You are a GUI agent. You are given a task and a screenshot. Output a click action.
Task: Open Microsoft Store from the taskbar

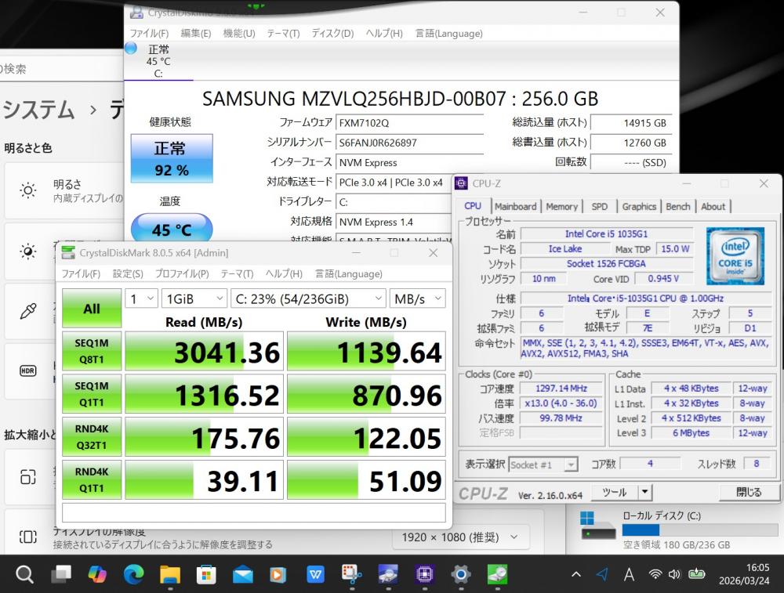206,574
